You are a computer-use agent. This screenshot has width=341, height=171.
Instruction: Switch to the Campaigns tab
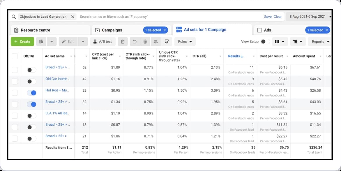112,30
